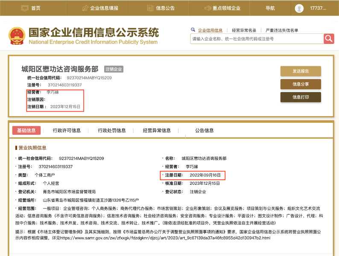Click the 营业执照信息 section heading
The height and width of the screenshot is (256, 339).
pyautogui.click(x=32, y=148)
